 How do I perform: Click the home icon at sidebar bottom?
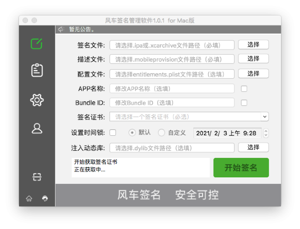(x=29, y=198)
